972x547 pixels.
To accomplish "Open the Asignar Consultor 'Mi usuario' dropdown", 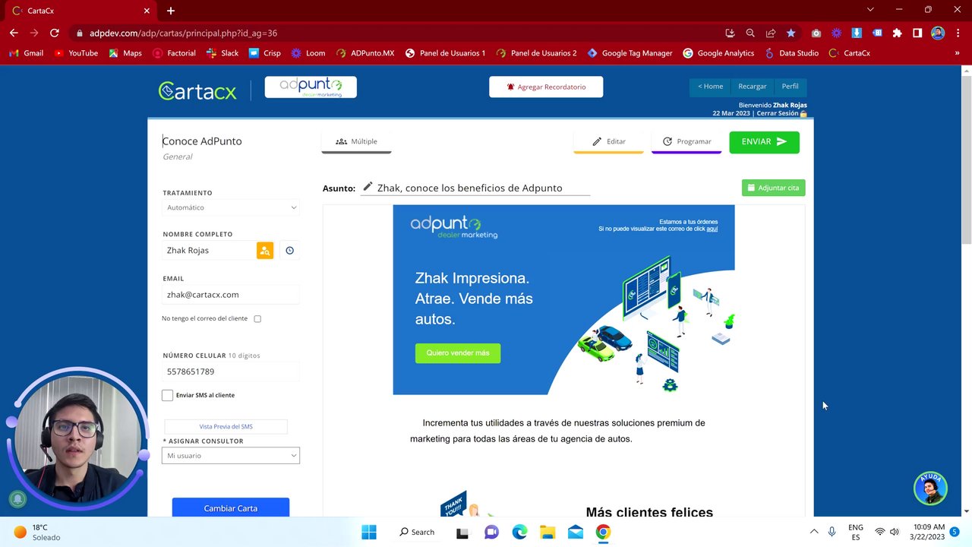I will pyautogui.click(x=231, y=456).
